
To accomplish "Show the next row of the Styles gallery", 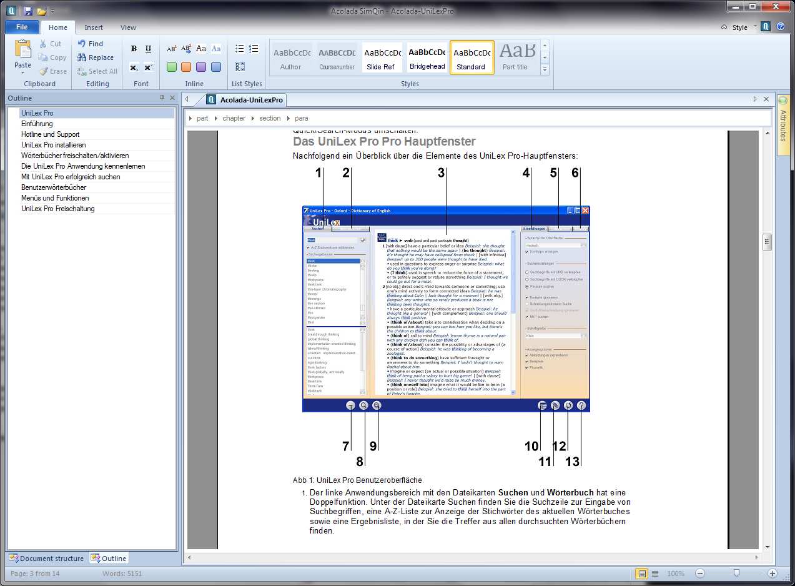I will coord(545,57).
